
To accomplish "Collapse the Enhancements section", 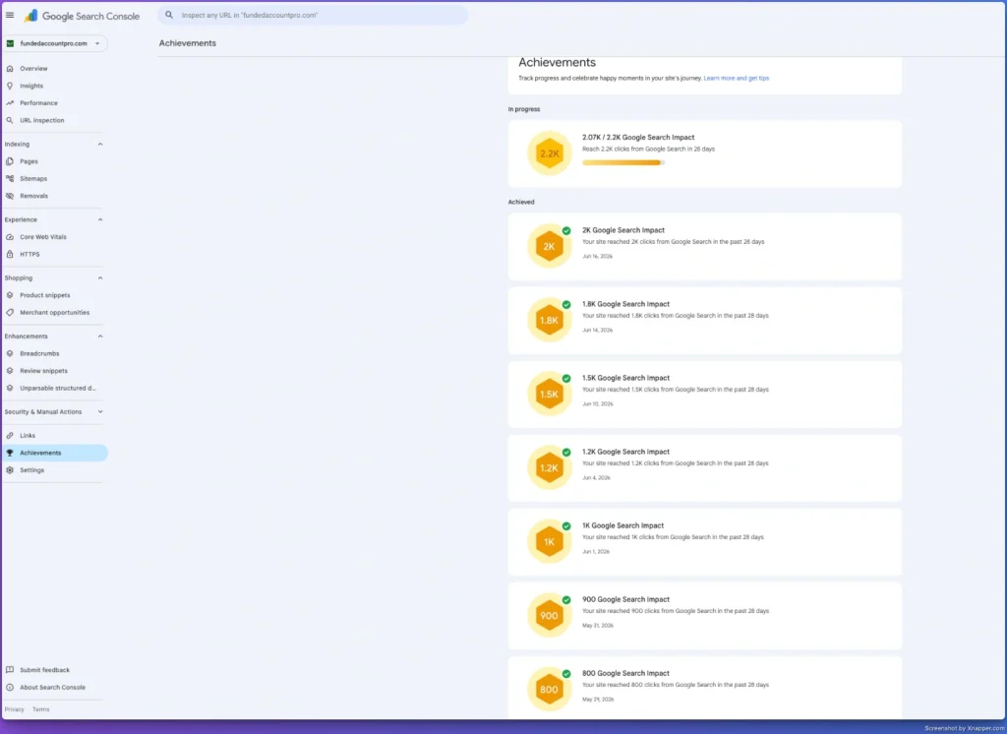I will 100,336.
